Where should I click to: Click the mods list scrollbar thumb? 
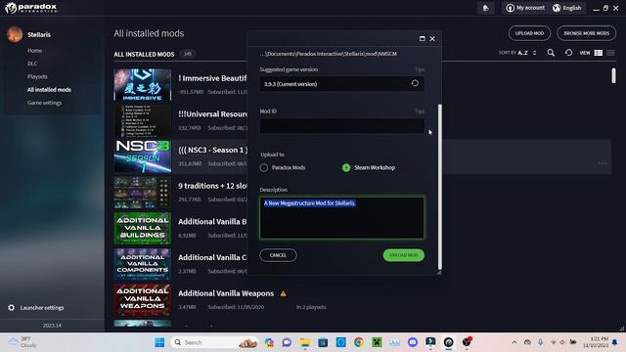[x=613, y=76]
